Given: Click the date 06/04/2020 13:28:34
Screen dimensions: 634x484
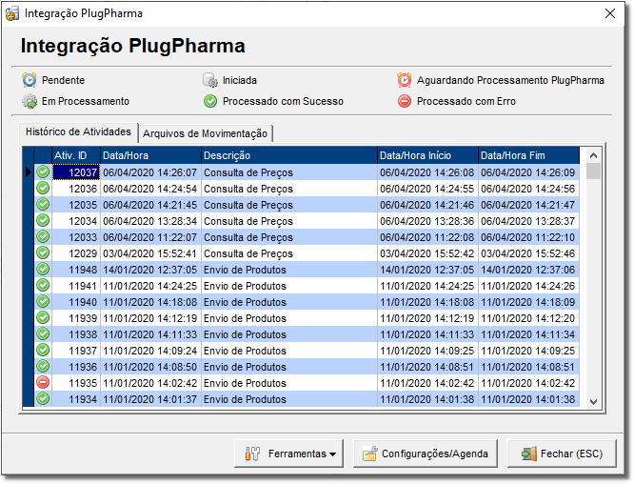Looking at the screenshot, I should tap(149, 221).
